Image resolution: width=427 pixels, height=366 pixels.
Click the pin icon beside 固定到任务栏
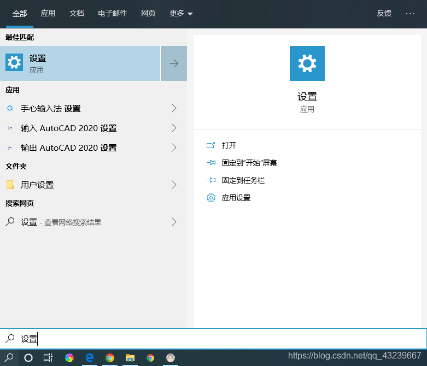point(211,180)
